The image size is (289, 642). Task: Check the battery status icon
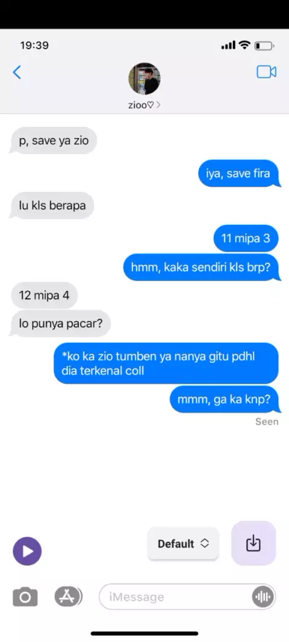pyautogui.click(x=264, y=45)
